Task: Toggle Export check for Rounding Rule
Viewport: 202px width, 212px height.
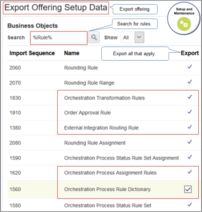Action: (x=190, y=67)
